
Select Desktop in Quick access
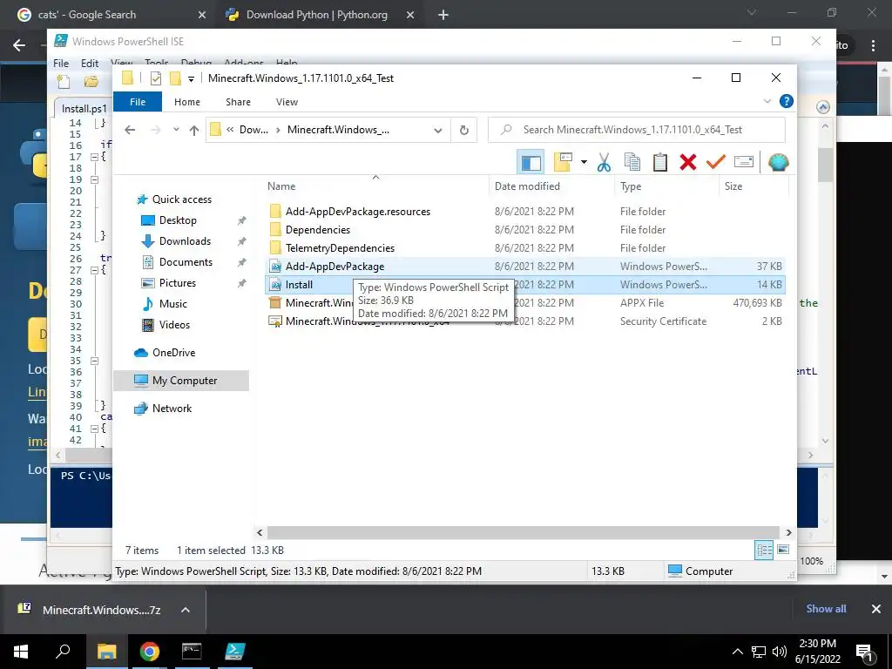[178, 220]
